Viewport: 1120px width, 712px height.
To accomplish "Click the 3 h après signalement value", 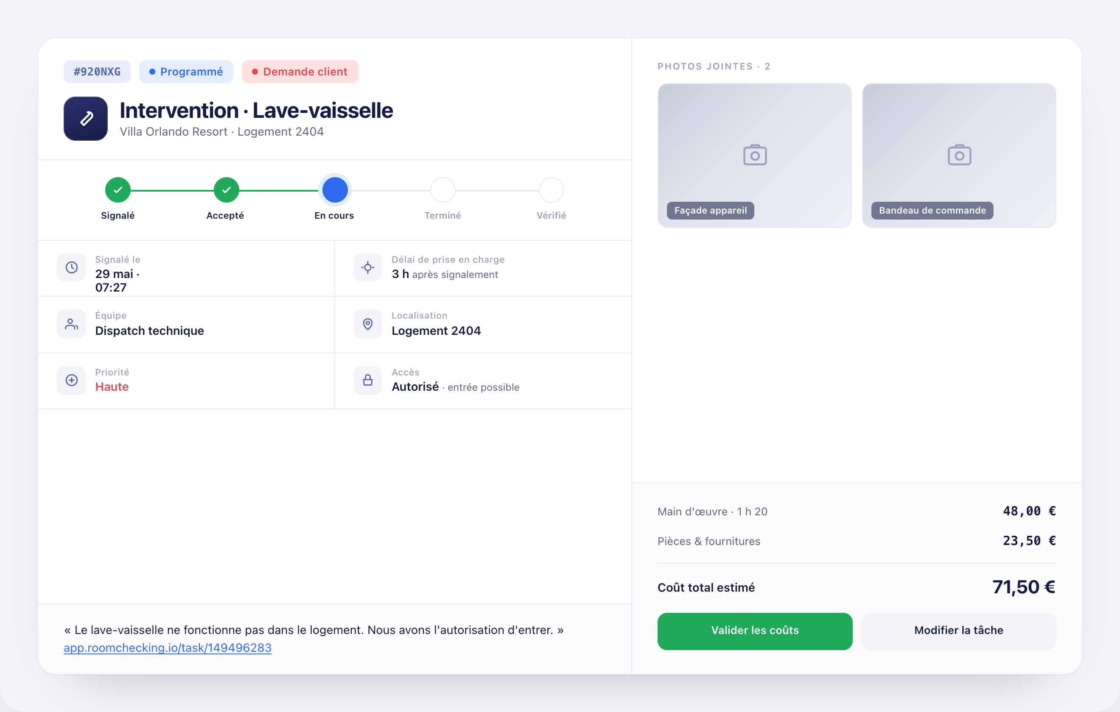I will point(445,274).
